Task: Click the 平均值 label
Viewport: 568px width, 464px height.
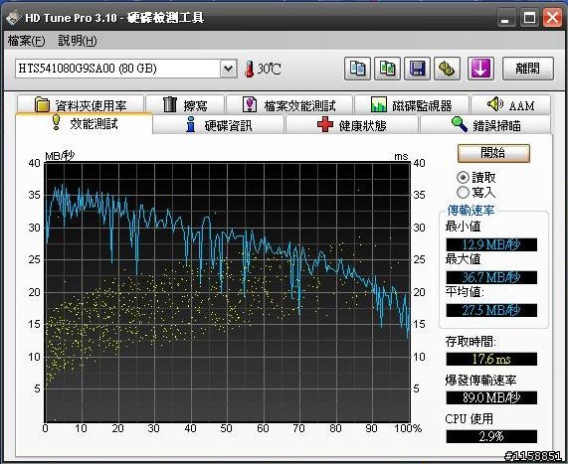Action: click(465, 292)
